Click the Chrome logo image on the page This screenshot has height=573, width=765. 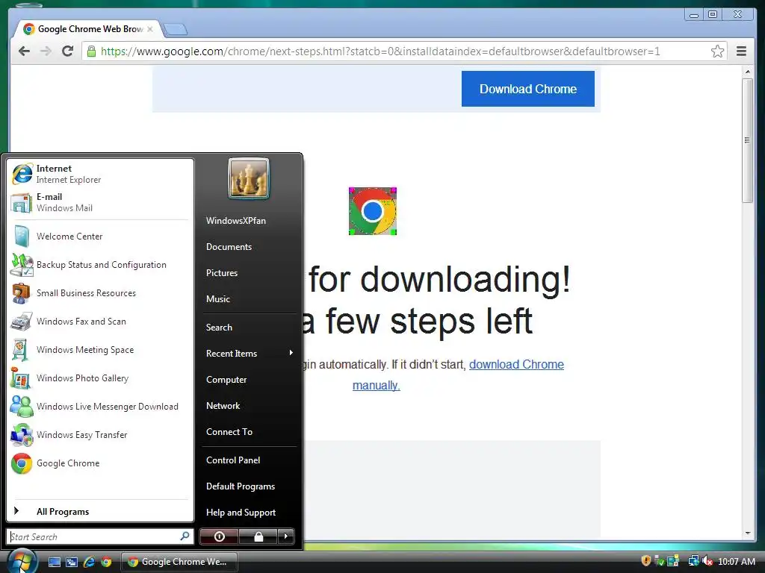tap(373, 211)
